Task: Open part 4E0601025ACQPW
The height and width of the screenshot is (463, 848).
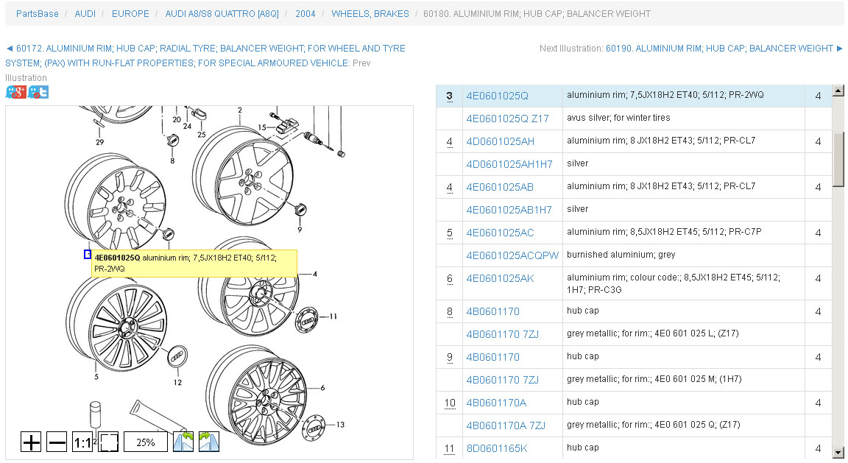Action: [512, 256]
